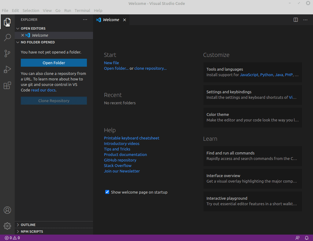
Task: Expand the Outline section
Action: tap(28, 225)
